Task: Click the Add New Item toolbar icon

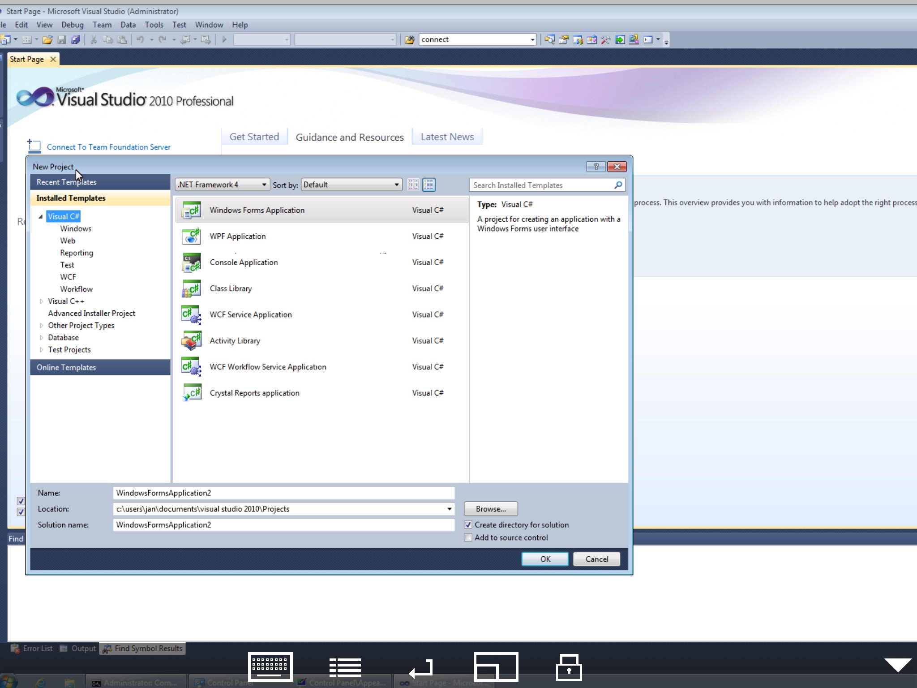Action: pos(26,39)
